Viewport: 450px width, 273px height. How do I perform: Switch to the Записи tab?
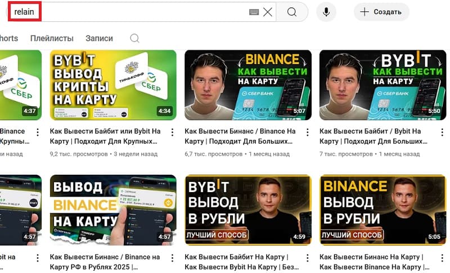99,38
